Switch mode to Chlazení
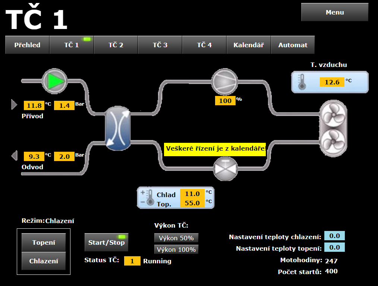378x286 pixels. point(44,261)
